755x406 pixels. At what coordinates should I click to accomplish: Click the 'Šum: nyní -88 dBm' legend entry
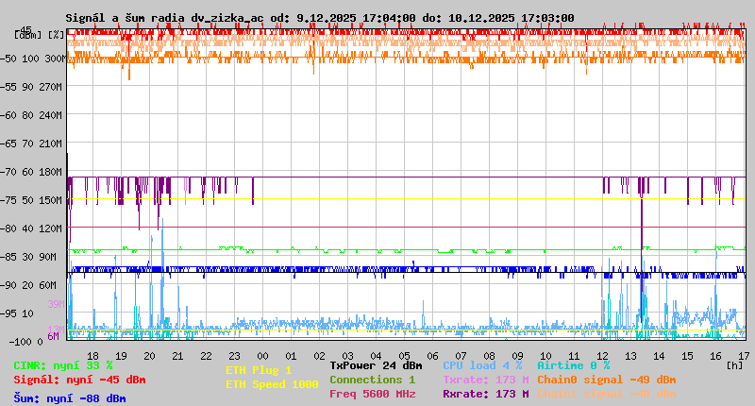click(70, 398)
